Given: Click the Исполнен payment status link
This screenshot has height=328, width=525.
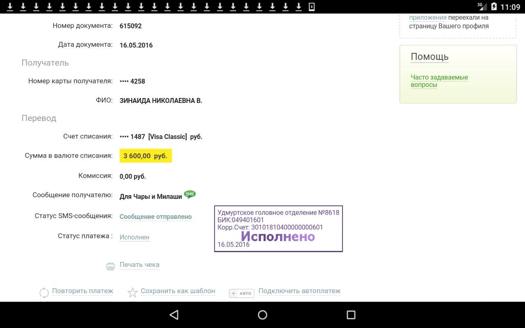Looking at the screenshot, I should [x=134, y=237].
